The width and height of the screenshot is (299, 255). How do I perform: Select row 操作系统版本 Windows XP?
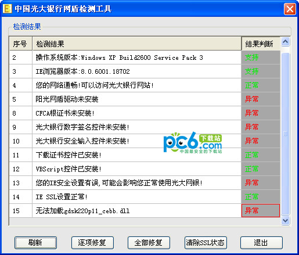[x=145, y=58]
